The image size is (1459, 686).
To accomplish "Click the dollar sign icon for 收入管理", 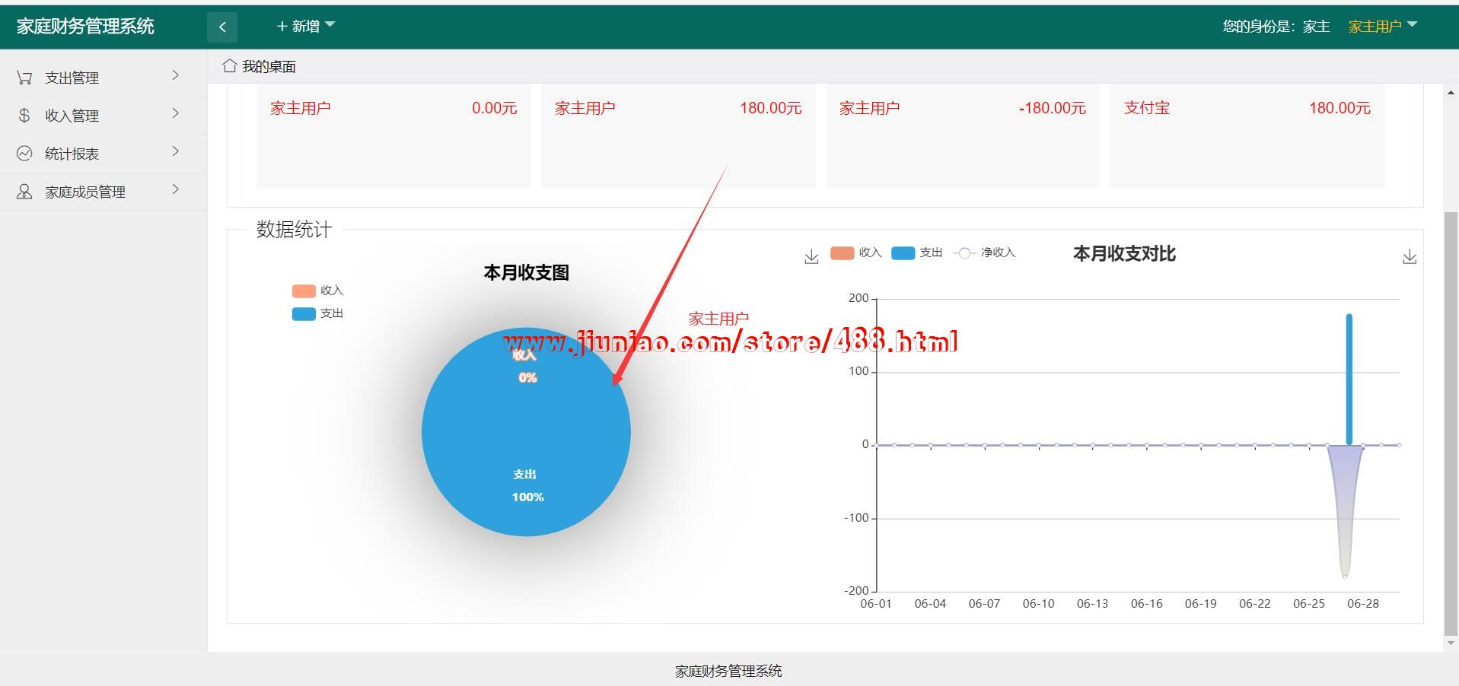I will 24,116.
